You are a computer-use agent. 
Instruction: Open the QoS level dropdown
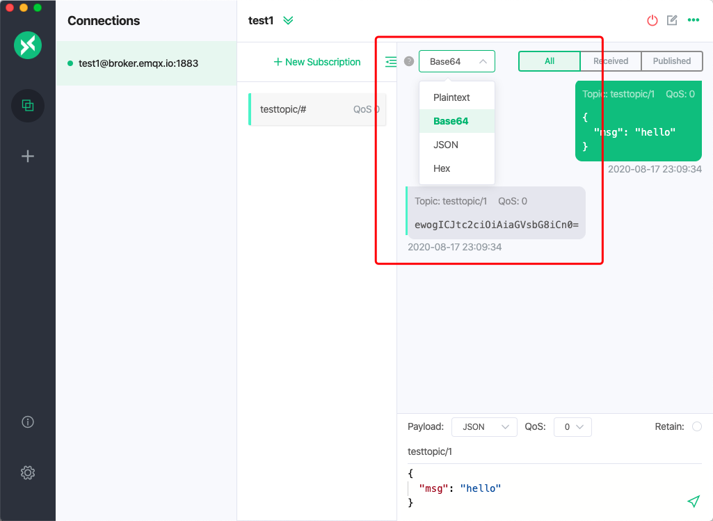click(572, 426)
